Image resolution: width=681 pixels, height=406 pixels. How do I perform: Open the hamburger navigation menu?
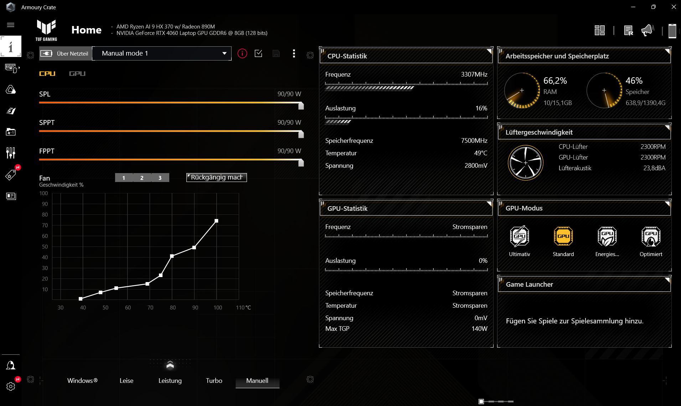pyautogui.click(x=11, y=25)
